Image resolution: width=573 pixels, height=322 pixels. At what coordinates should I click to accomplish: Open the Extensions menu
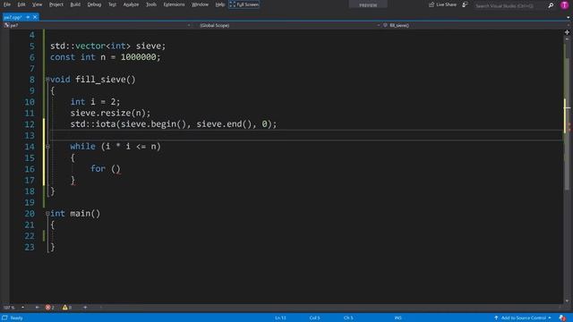point(174,4)
